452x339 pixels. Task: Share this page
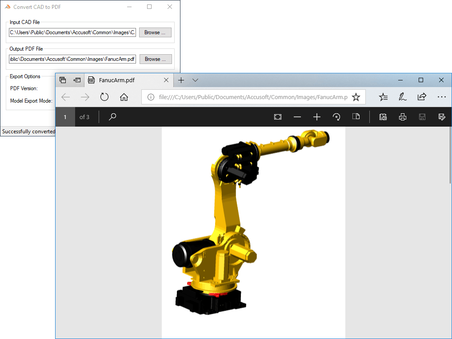422,97
